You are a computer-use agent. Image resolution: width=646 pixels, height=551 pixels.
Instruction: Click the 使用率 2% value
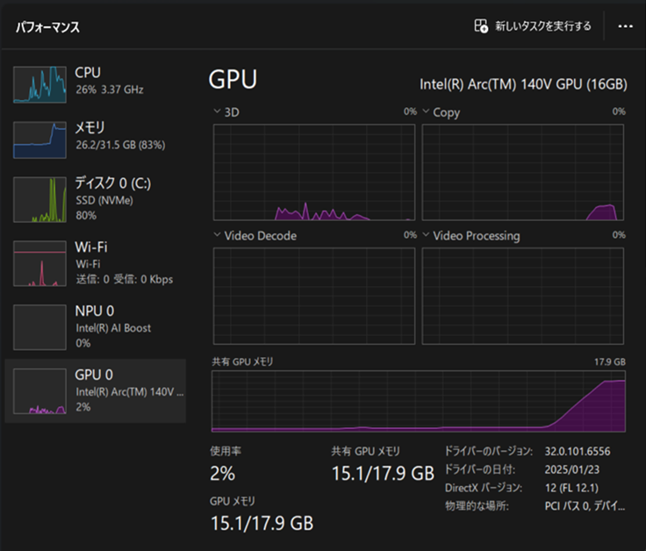tap(222, 474)
